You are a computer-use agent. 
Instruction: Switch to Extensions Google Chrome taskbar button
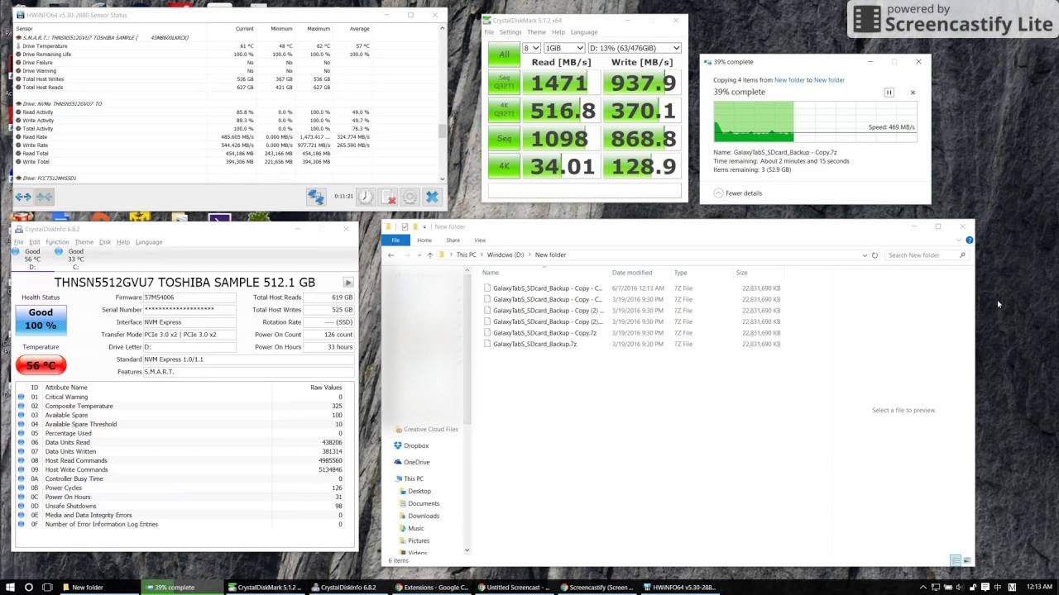pyautogui.click(x=431, y=588)
